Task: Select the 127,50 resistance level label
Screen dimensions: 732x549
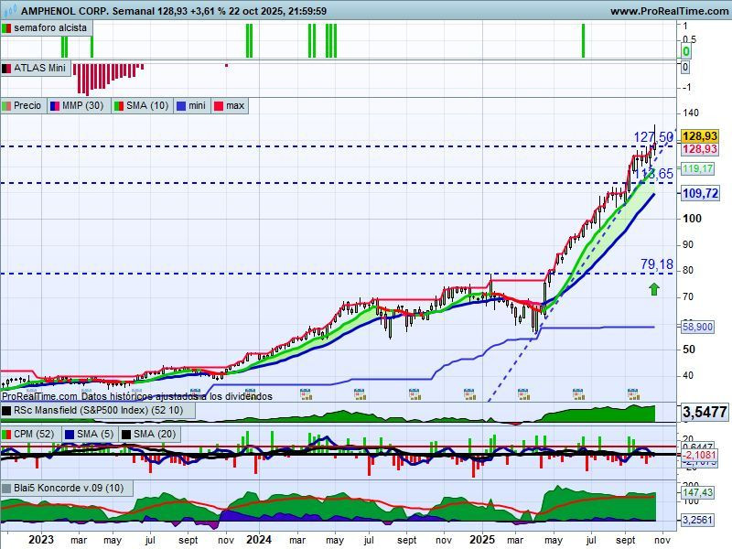Action: pyautogui.click(x=653, y=137)
